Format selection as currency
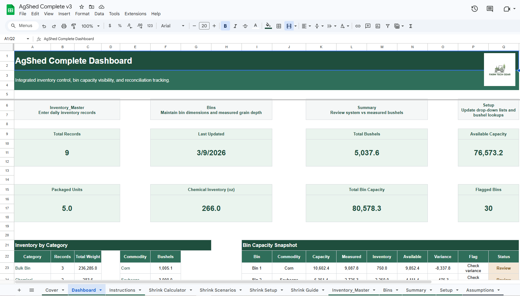Viewport: 520px width, 296px height. 110,26
